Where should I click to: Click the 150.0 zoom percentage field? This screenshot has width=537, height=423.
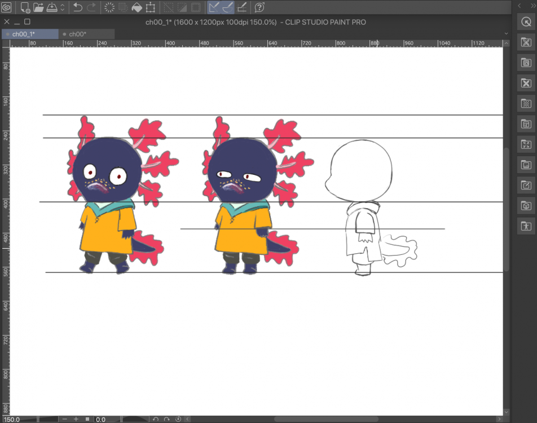14,419
